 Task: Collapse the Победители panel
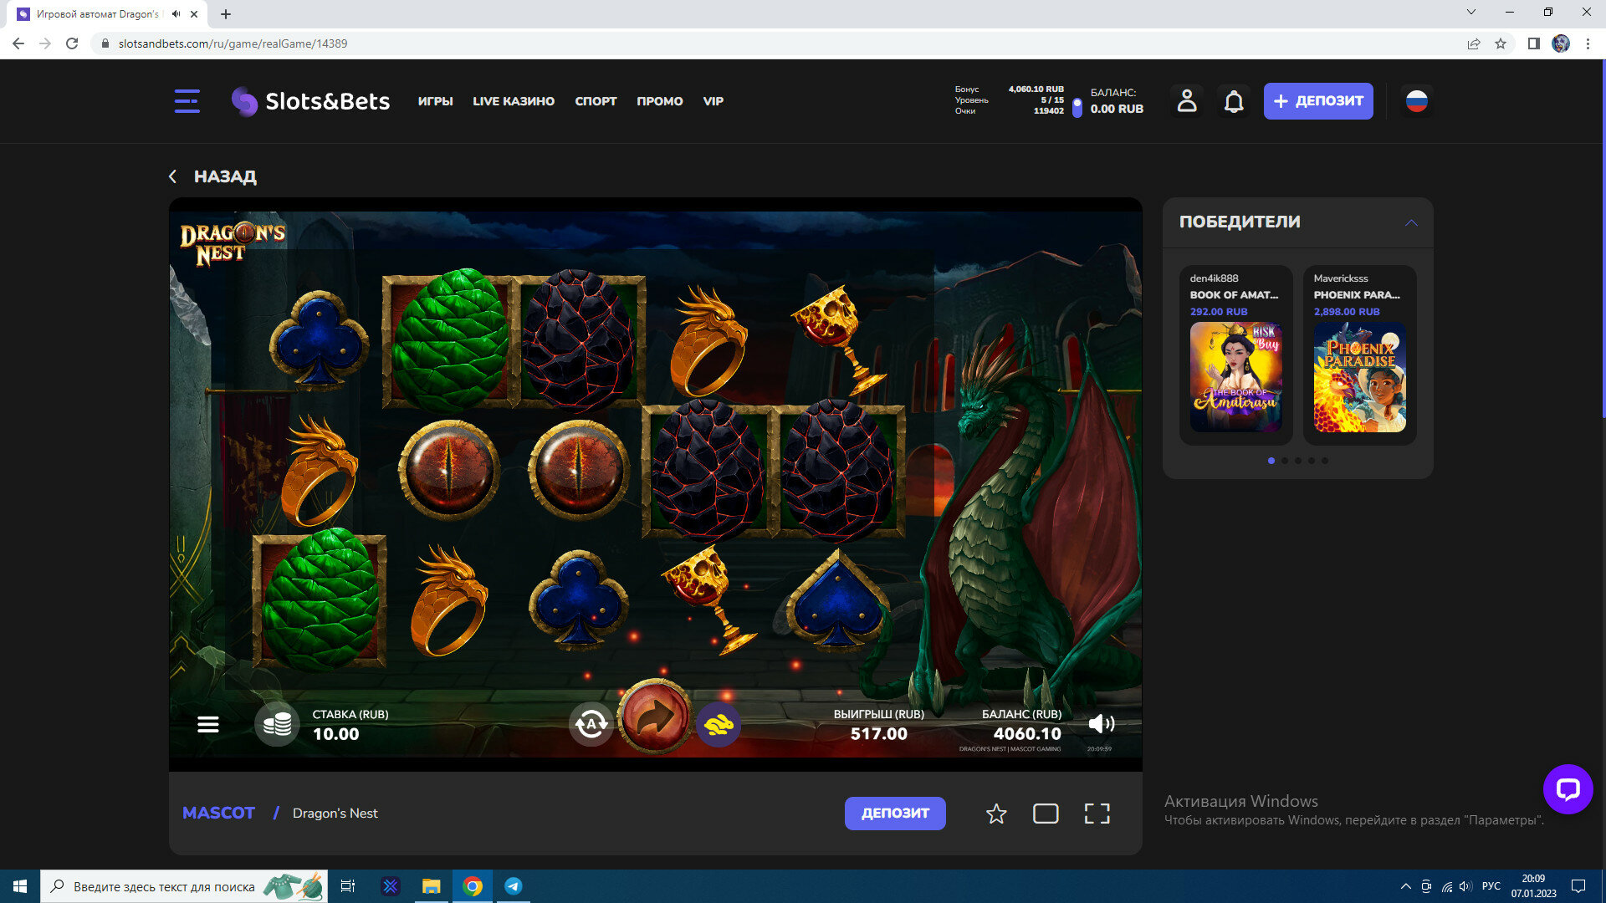click(1411, 222)
